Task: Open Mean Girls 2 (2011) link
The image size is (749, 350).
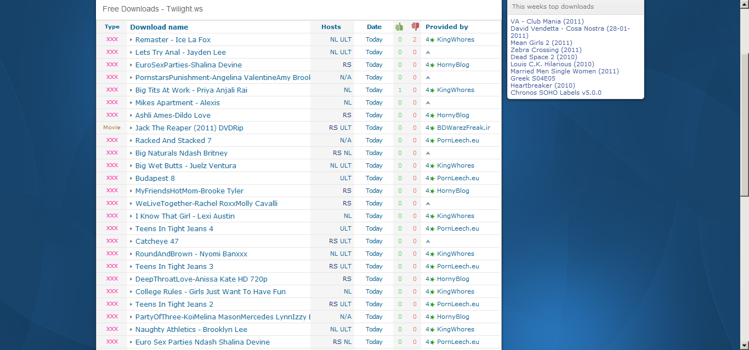Action: (x=541, y=43)
